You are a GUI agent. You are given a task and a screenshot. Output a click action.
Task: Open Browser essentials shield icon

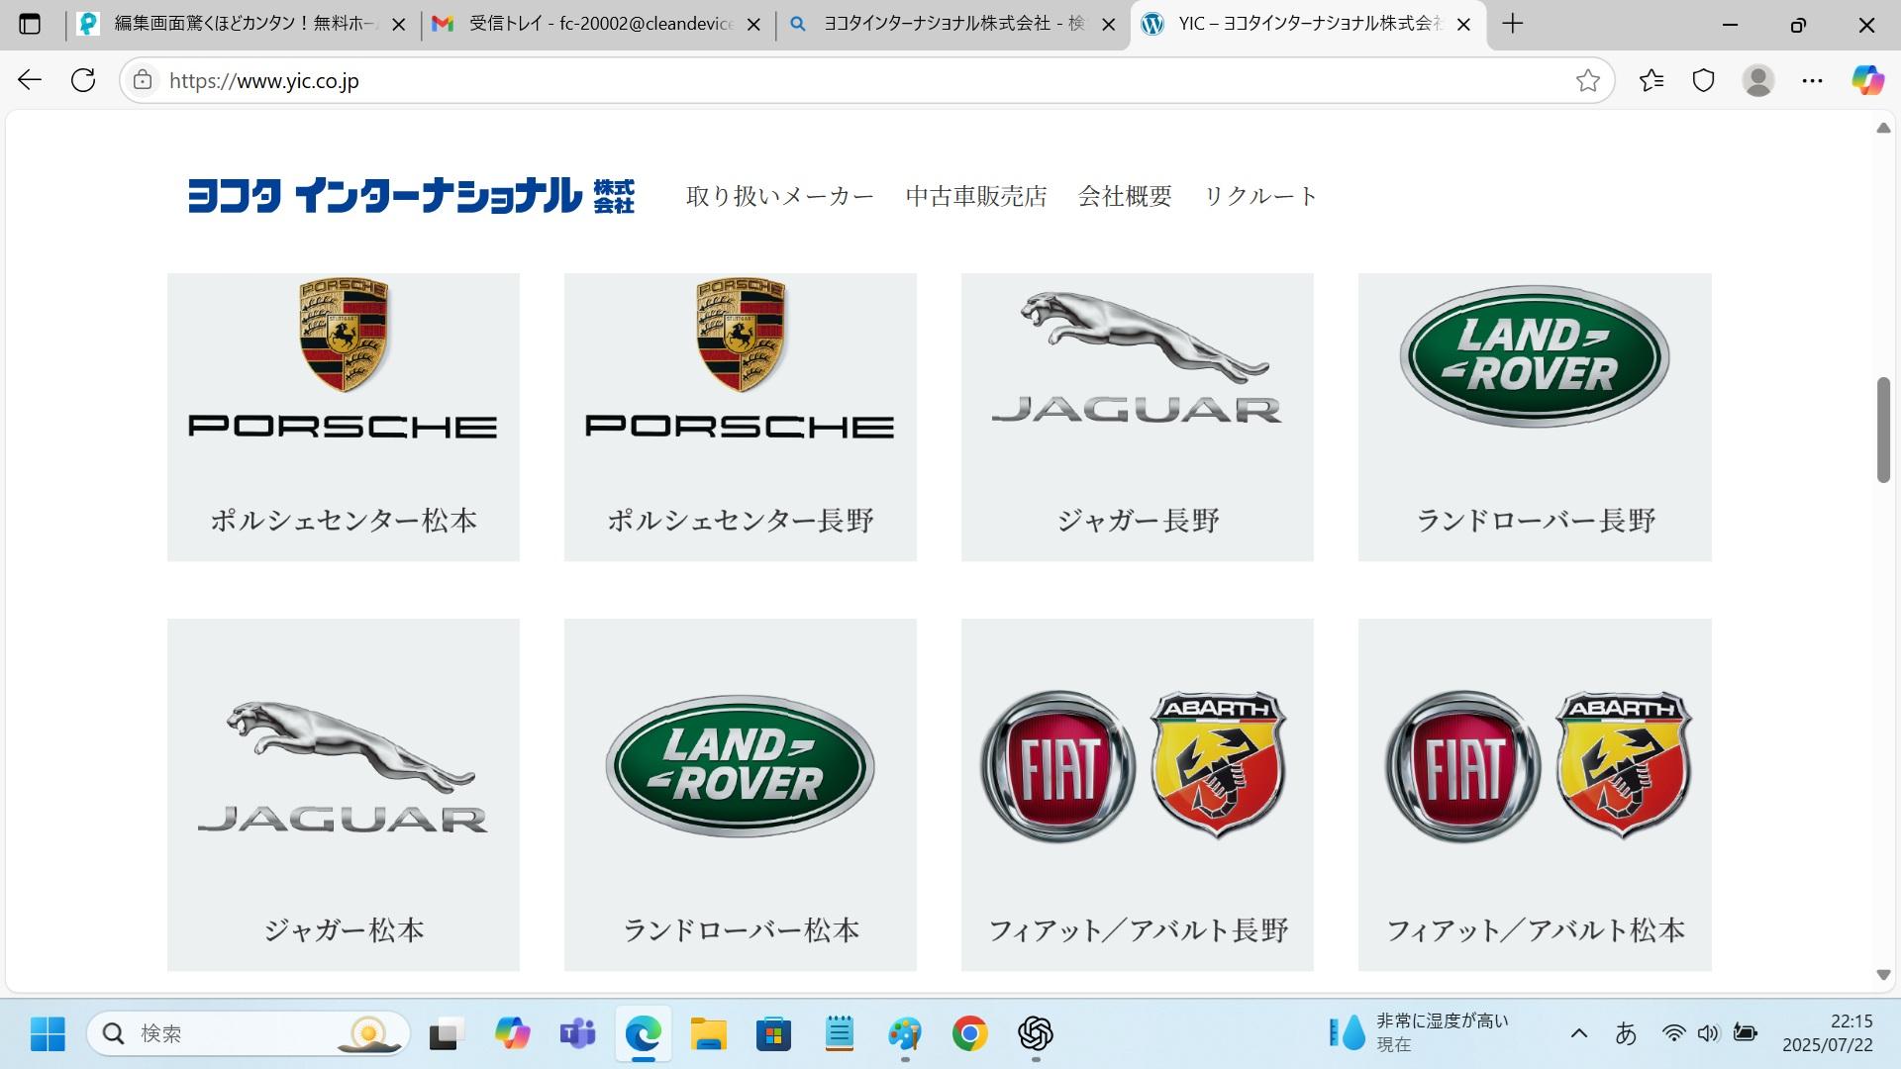[x=1704, y=80]
